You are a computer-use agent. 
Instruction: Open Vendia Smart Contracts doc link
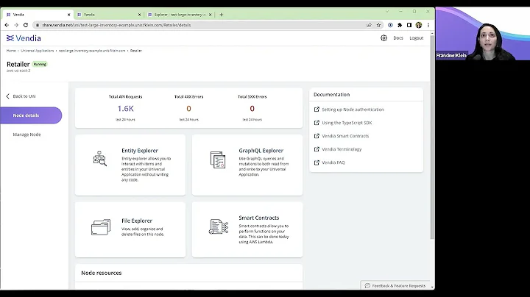[345, 136]
